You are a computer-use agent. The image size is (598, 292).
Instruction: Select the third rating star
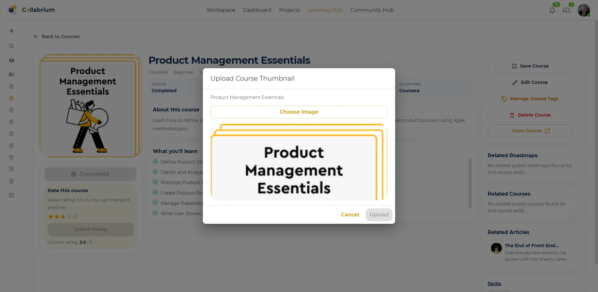coord(63,217)
